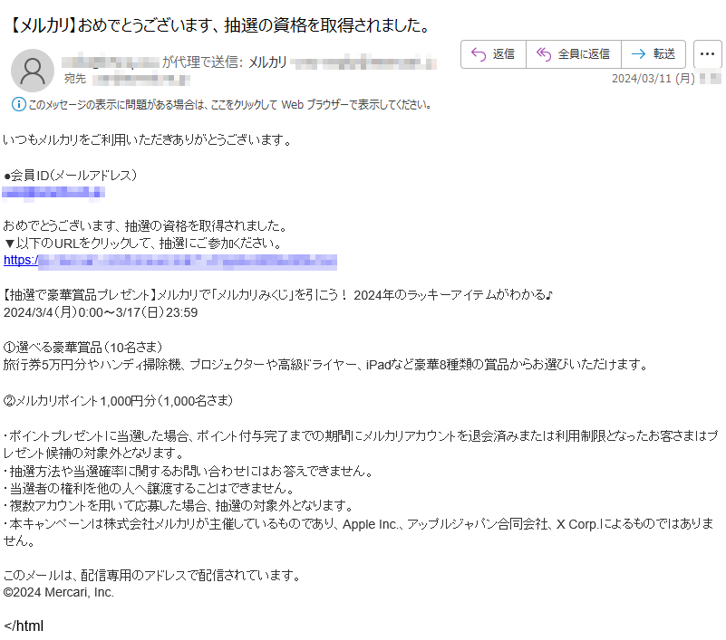Image resolution: width=726 pixels, height=640 pixels.
Task: Click the sender avatar icon
Action: (x=33, y=71)
